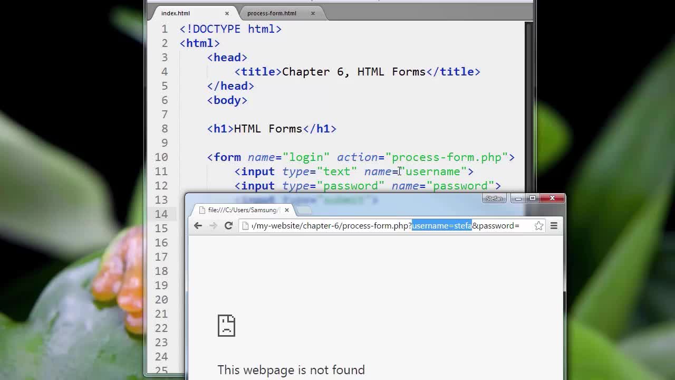This screenshot has width=675, height=380.
Task: Click the editor vertical scrollbar
Action: pyautogui.click(x=528, y=108)
